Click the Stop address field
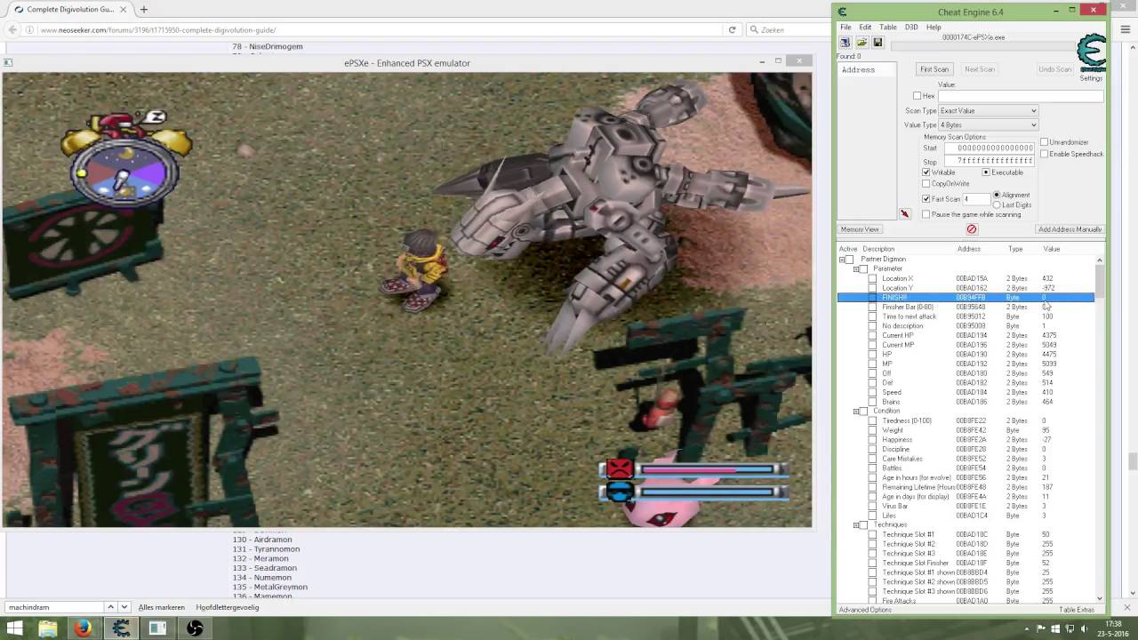1138x640 pixels. point(990,162)
